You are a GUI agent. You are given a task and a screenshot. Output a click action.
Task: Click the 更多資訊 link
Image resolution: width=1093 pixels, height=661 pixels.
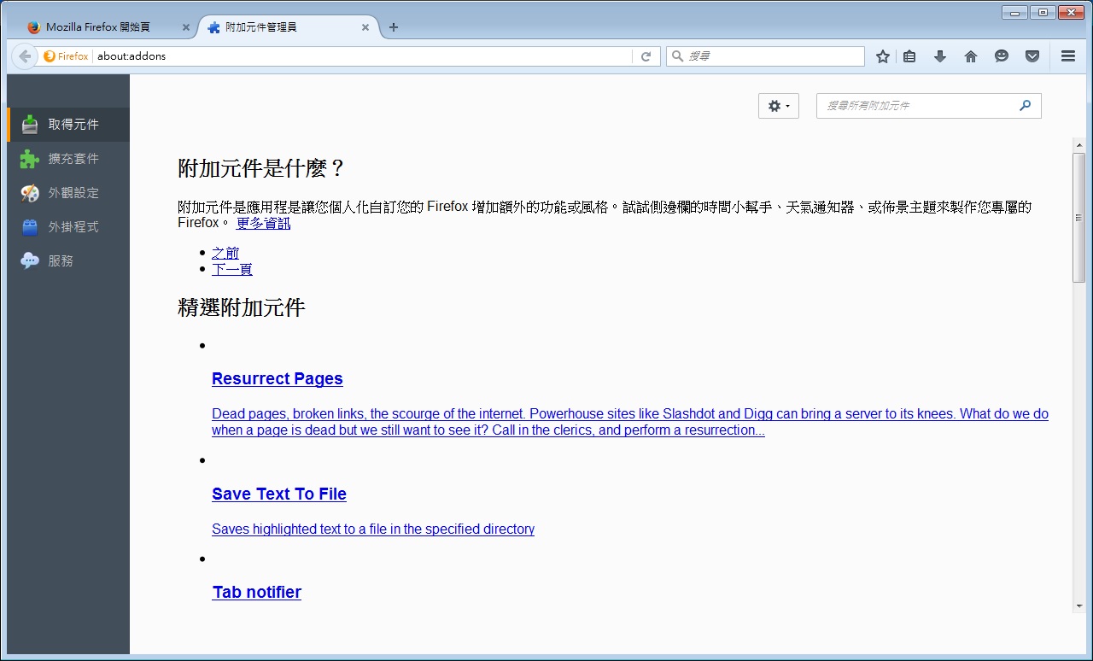pos(263,223)
